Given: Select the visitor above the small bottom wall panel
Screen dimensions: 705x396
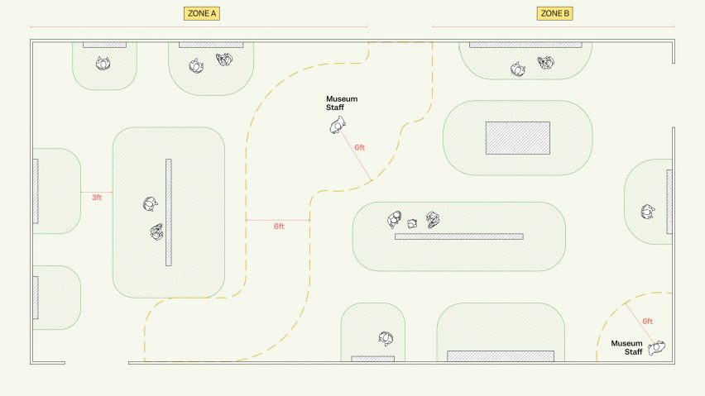Looking at the screenshot, I should click(386, 338).
